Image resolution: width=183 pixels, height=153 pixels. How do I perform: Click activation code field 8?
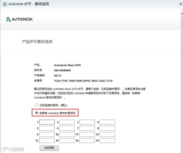[x=107, y=128]
